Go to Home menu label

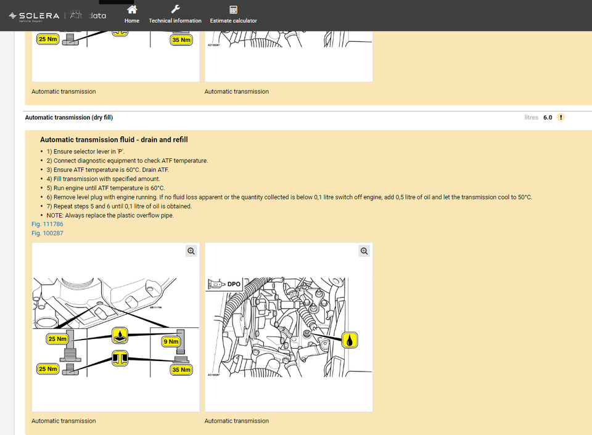pyautogui.click(x=132, y=21)
